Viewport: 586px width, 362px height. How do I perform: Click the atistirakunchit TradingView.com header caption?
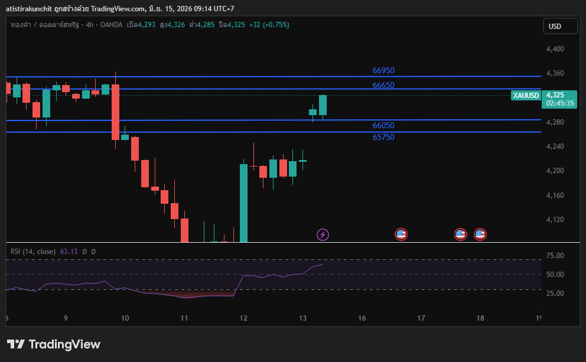120,9
